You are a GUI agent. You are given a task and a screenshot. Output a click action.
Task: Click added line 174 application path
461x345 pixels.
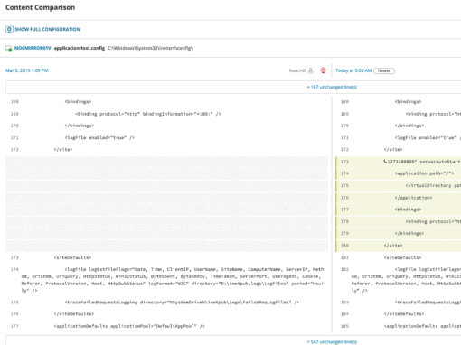point(398,173)
